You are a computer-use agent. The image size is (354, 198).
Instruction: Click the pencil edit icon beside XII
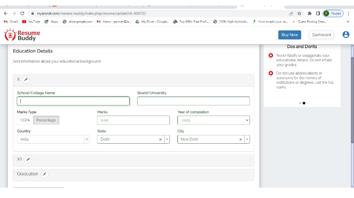[x=27, y=159]
